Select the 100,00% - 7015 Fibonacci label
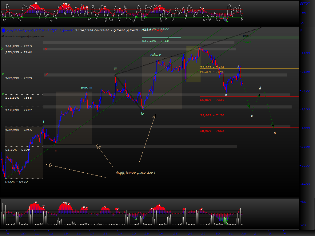This screenshot has height=236, width=315. [18, 130]
